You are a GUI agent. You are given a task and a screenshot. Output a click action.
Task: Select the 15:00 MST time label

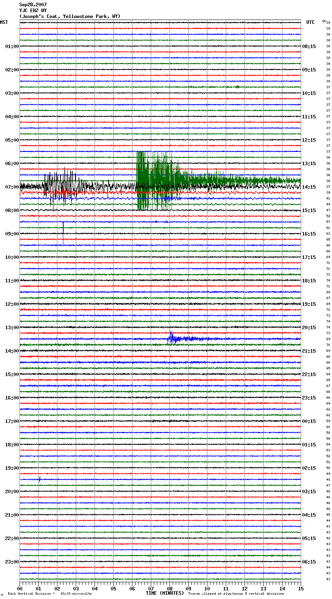click(x=12, y=374)
